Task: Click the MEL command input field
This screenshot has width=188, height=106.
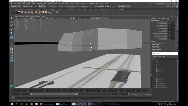Action: pos(43,98)
